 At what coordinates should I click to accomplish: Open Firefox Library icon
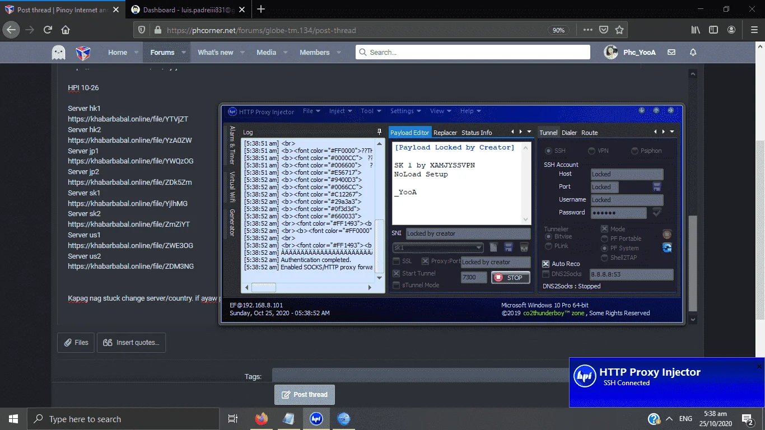click(695, 30)
